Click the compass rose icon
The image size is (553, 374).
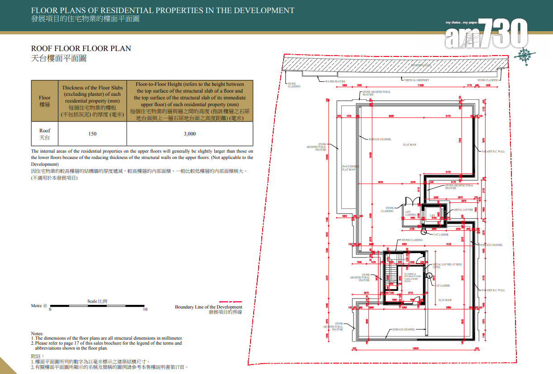click(525, 56)
